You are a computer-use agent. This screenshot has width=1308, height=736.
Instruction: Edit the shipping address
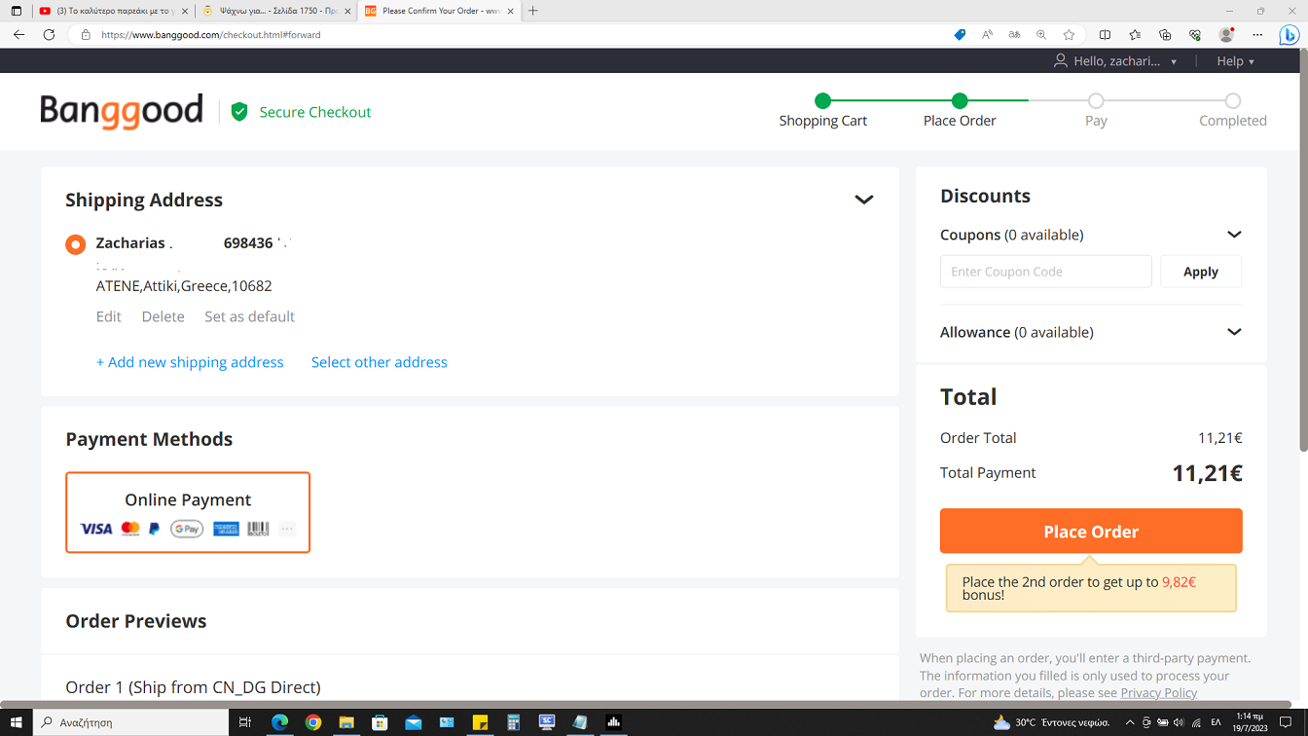(109, 316)
